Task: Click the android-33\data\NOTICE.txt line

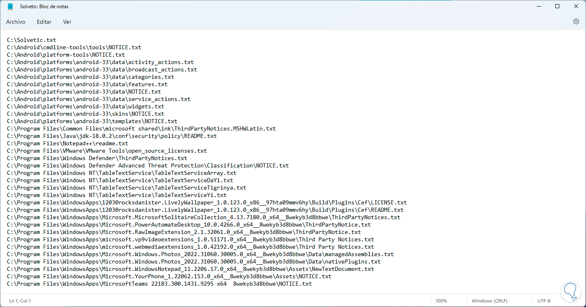Action: pyautogui.click(x=84, y=92)
